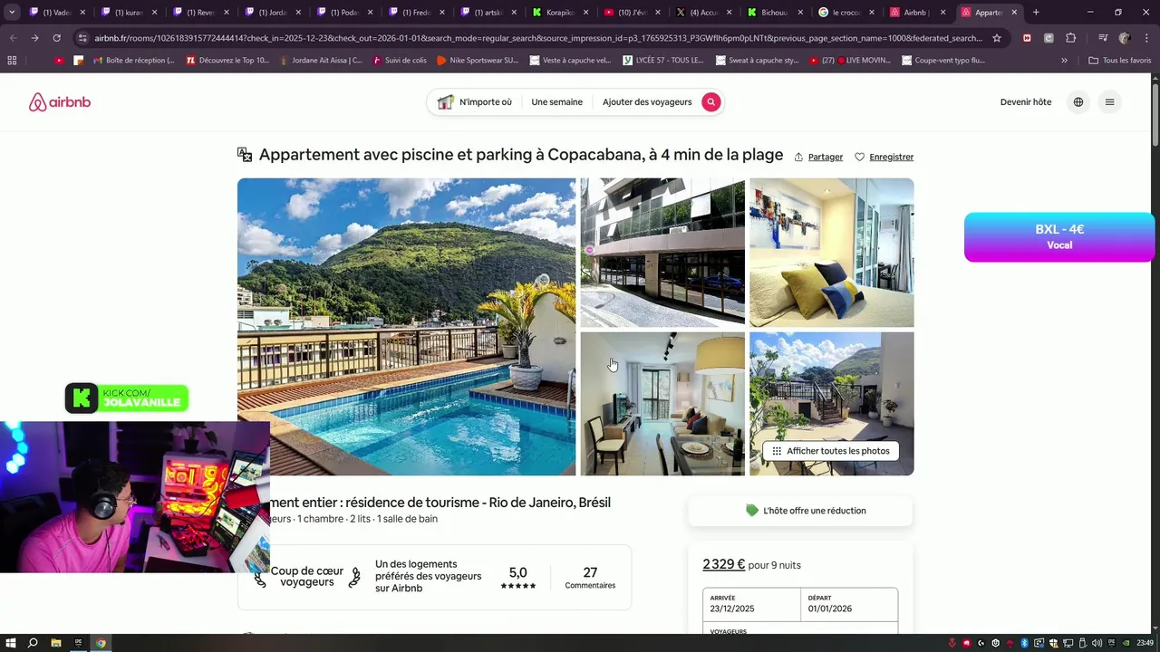Switch to the YouTube (10) browser tab
Image resolution: width=1160 pixels, height=652 pixels.
tap(632, 13)
